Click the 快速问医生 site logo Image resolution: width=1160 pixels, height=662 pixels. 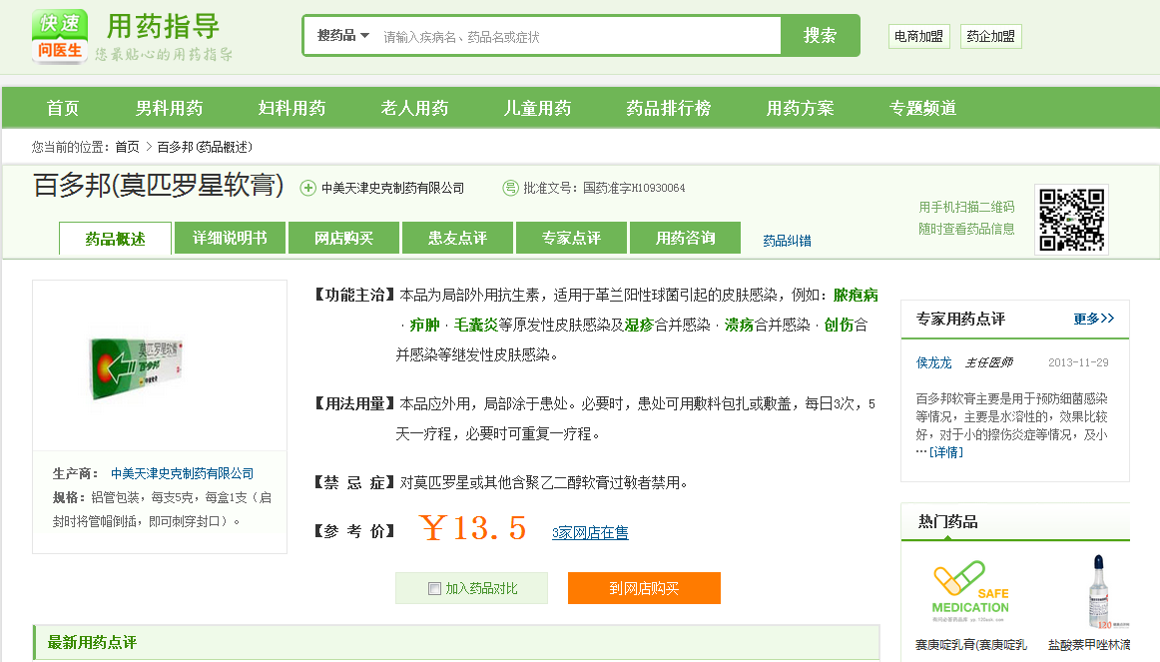(60, 36)
